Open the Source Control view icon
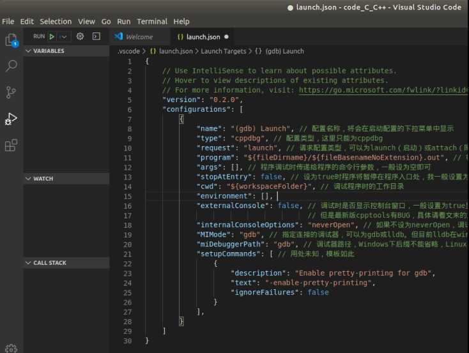 point(11,92)
